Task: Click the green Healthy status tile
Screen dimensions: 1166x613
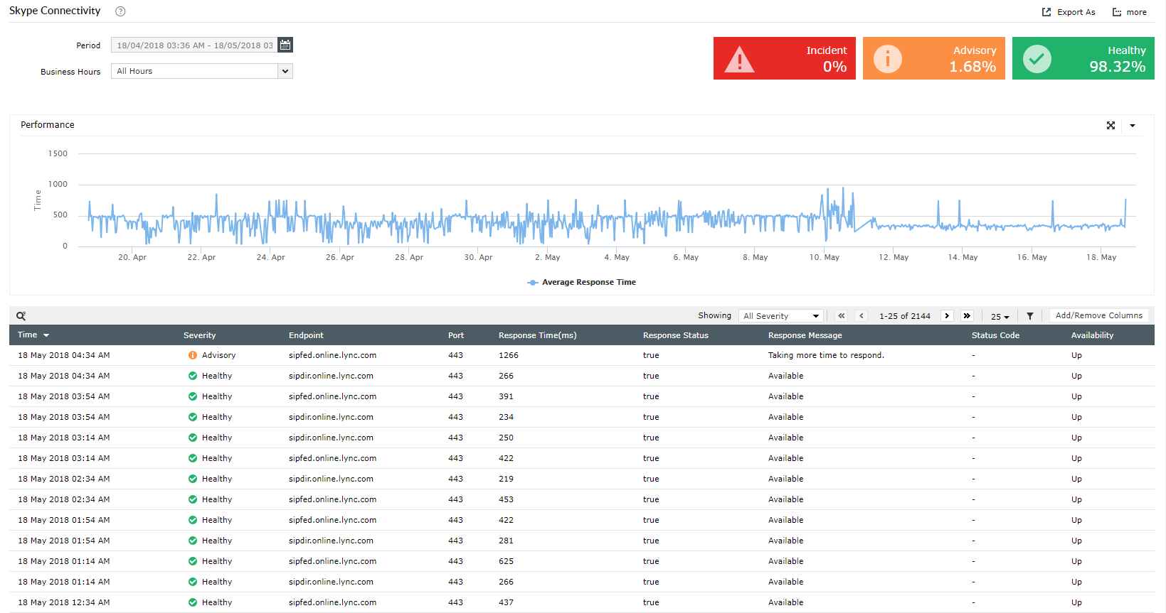Action: 1082,58
